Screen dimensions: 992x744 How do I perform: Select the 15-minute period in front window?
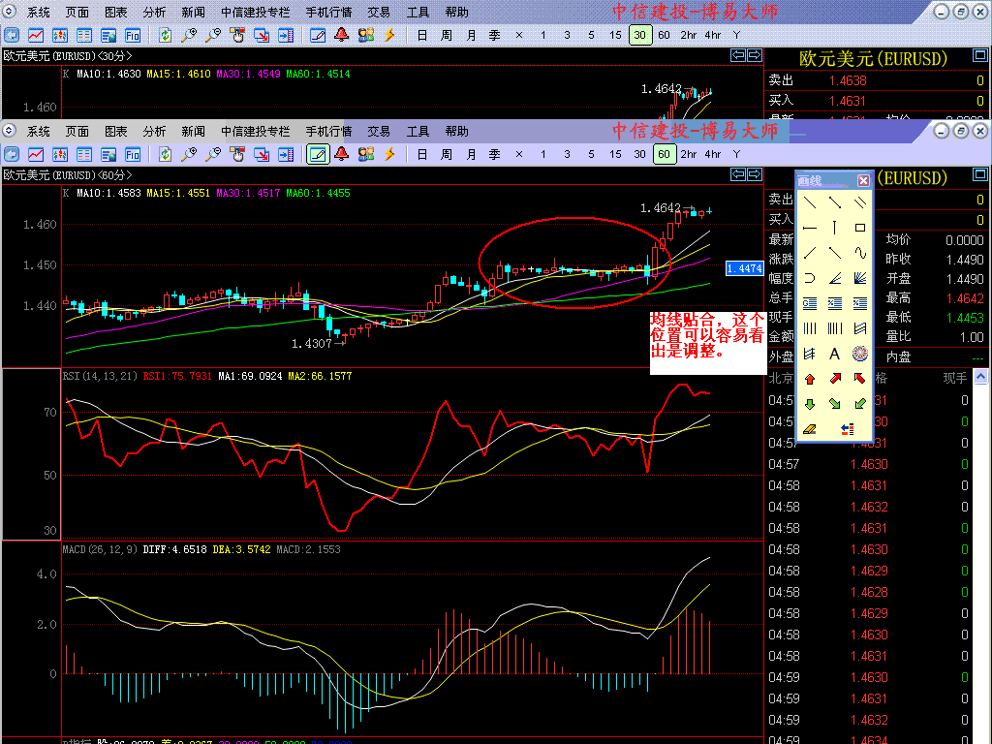coord(615,154)
